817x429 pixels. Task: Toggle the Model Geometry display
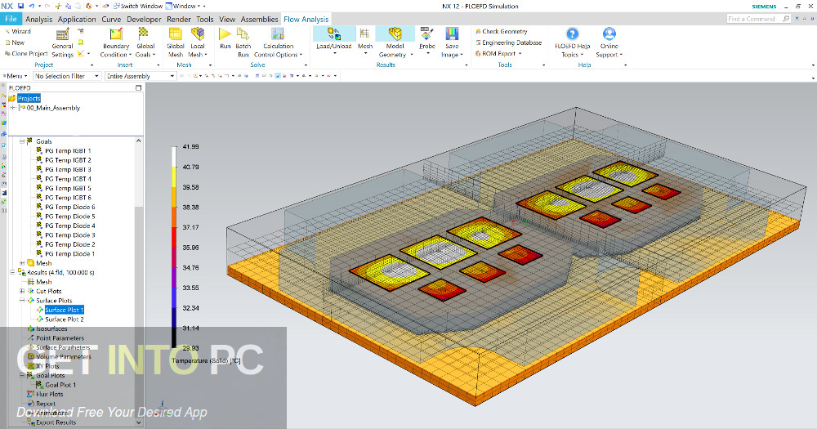click(395, 42)
